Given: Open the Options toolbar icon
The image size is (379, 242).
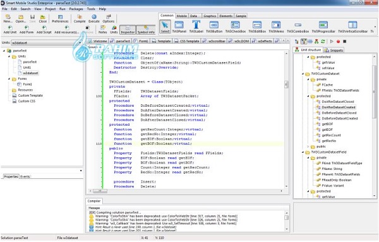Looking at the screenshot, I should point(108,18).
